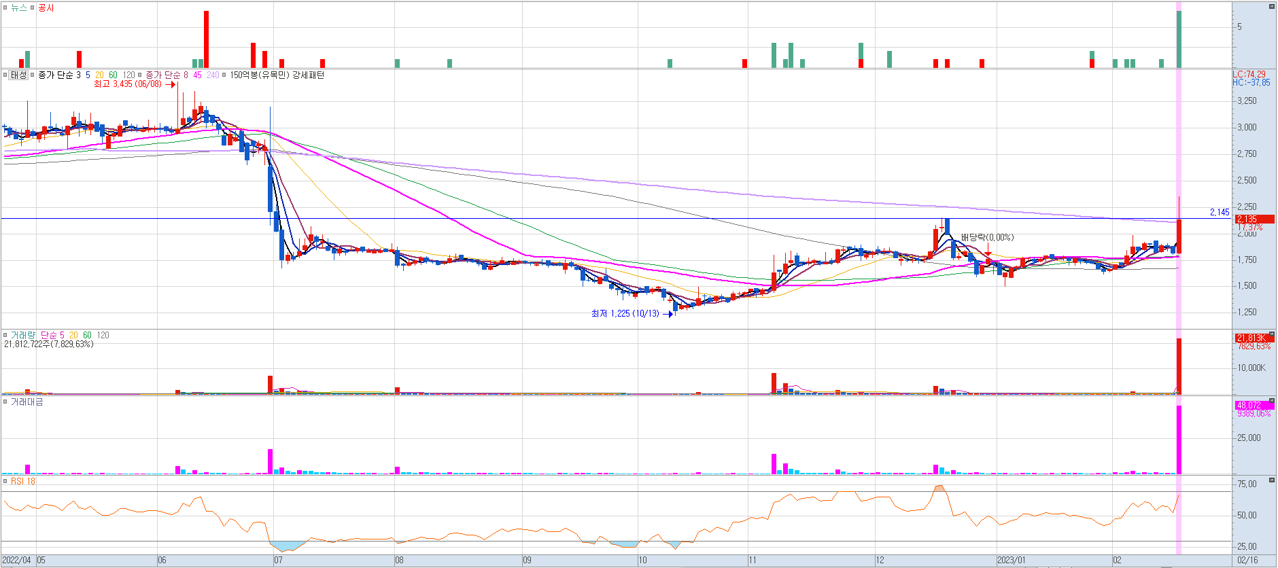Click the 10 month label on date axis
Image resolution: width=1278 pixels, height=568 pixels.
[x=643, y=561]
